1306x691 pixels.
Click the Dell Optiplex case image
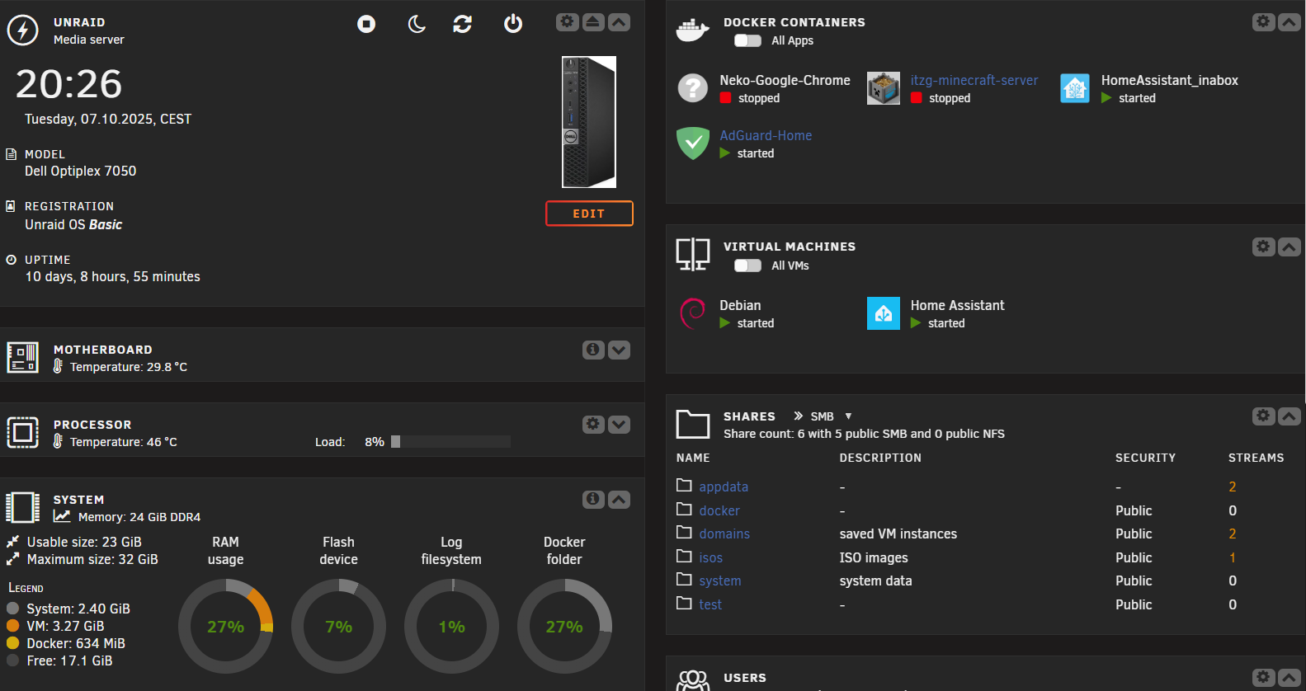pos(589,122)
